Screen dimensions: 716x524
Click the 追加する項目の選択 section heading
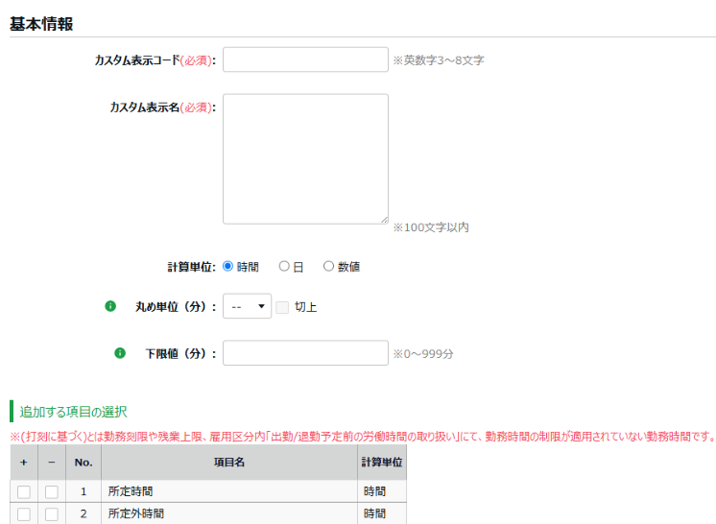click(73, 412)
